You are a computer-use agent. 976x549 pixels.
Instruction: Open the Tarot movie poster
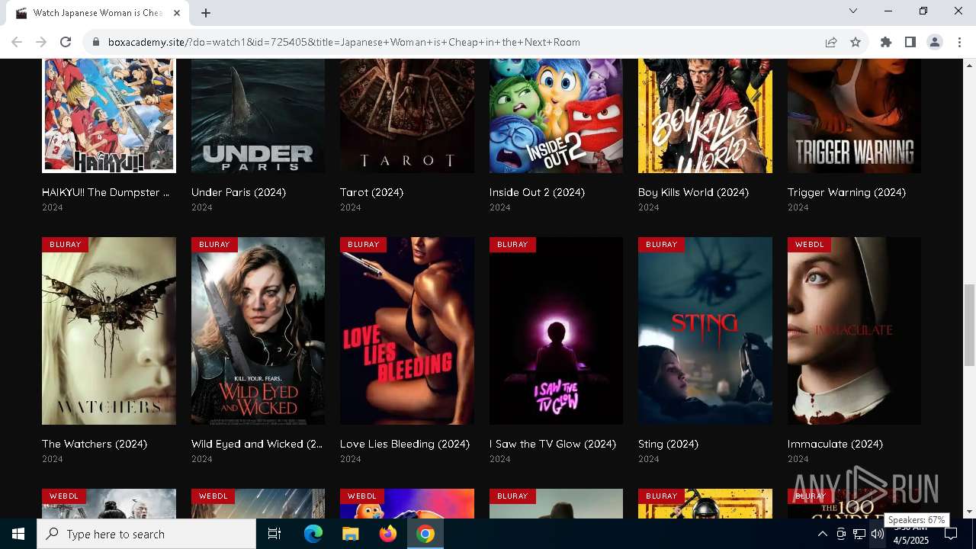[407, 116]
